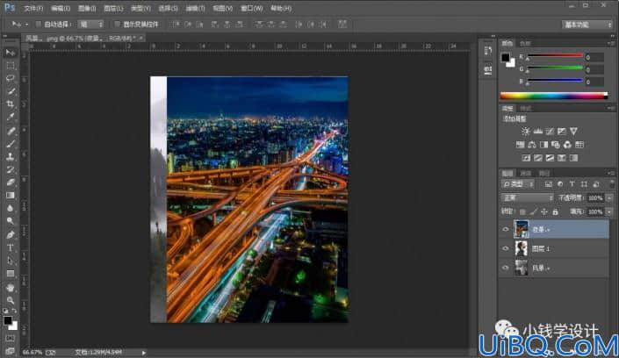Add a Vibrance adjustment
Viewport: 619px width, 358px height.
573,131
